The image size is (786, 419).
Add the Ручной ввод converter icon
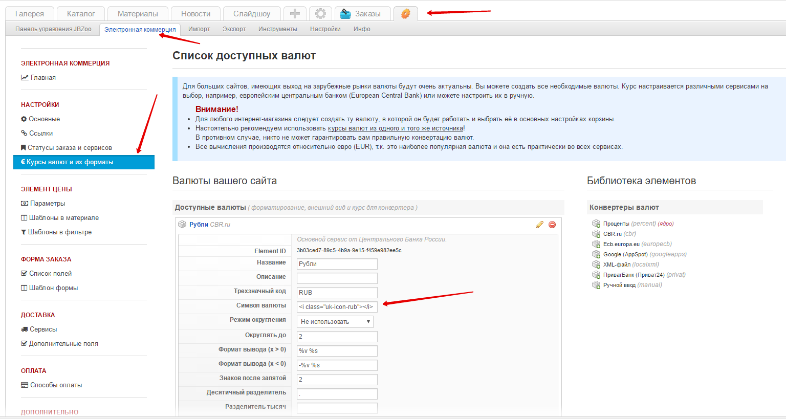(596, 285)
